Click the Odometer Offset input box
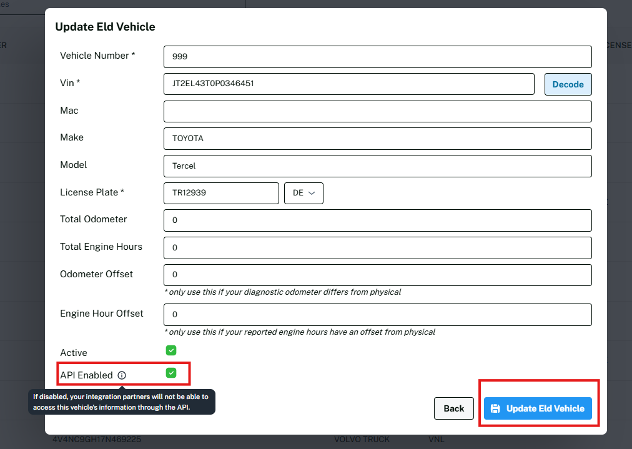This screenshot has width=632, height=449. 377,275
